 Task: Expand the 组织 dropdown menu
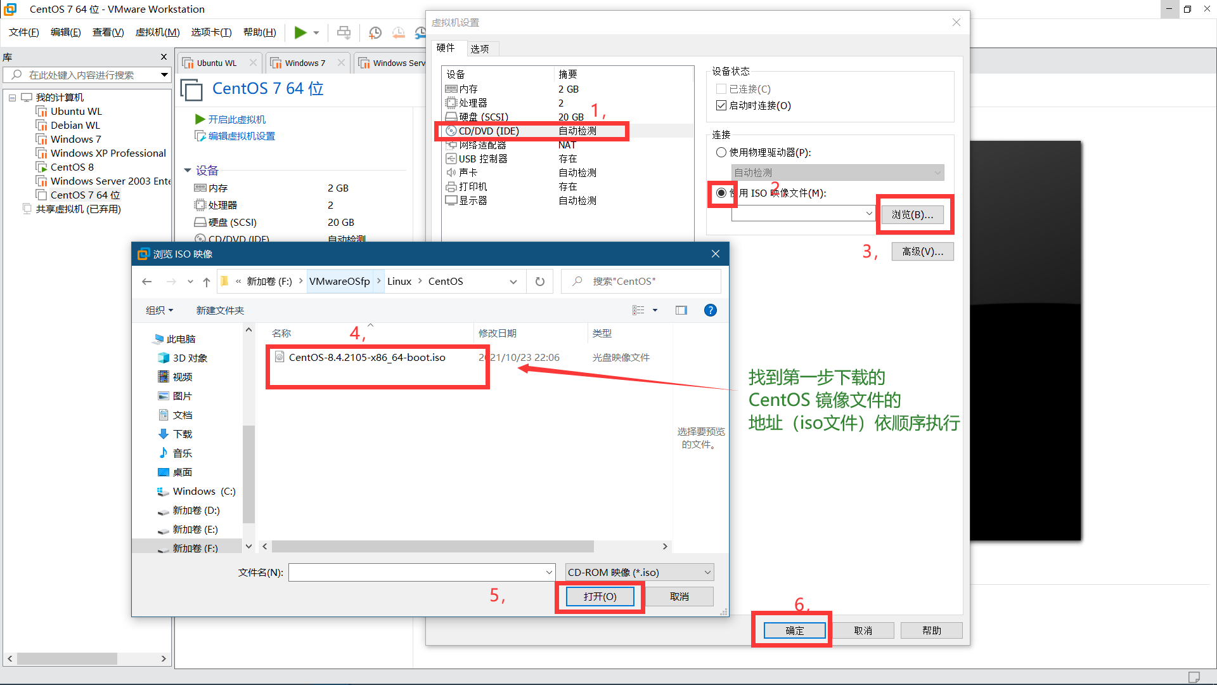159,310
